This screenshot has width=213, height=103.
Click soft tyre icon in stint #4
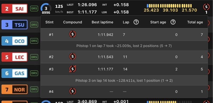pos(72,91)
